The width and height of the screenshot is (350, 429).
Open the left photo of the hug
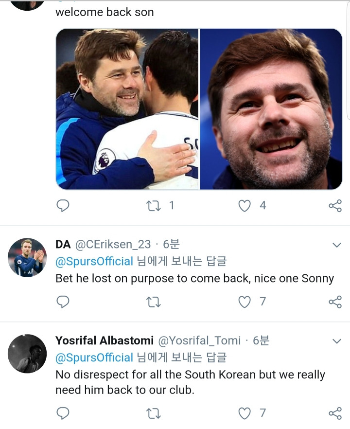tap(127, 109)
